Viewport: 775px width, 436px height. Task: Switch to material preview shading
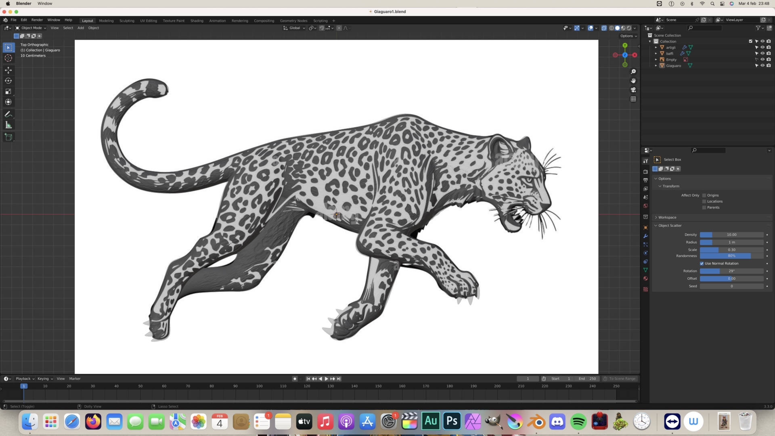[623, 28]
